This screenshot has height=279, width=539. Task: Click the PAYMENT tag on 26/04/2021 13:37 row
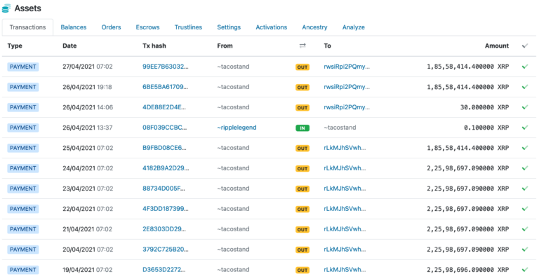tap(23, 128)
